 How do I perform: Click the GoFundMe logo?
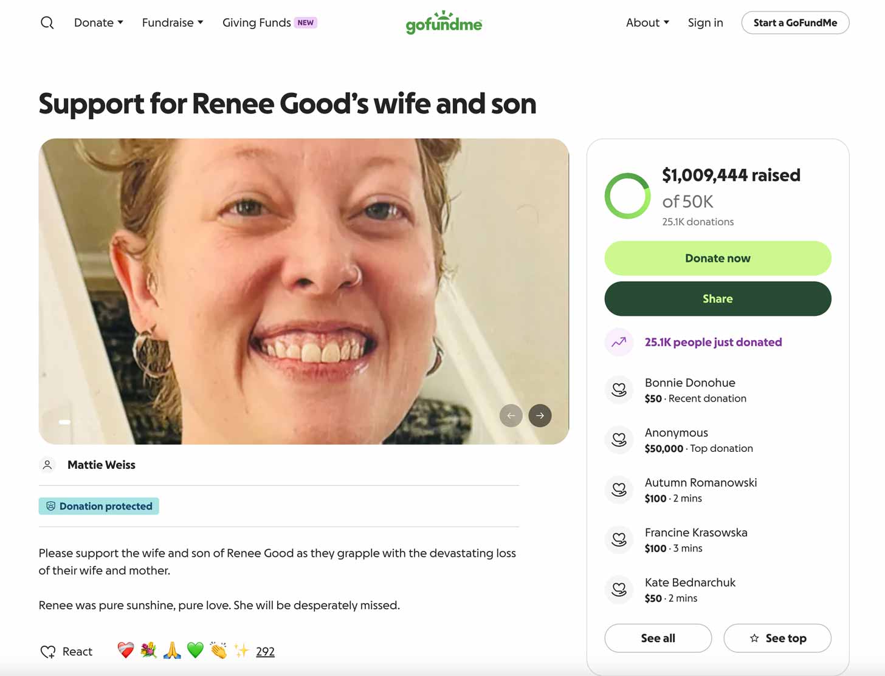(x=444, y=22)
